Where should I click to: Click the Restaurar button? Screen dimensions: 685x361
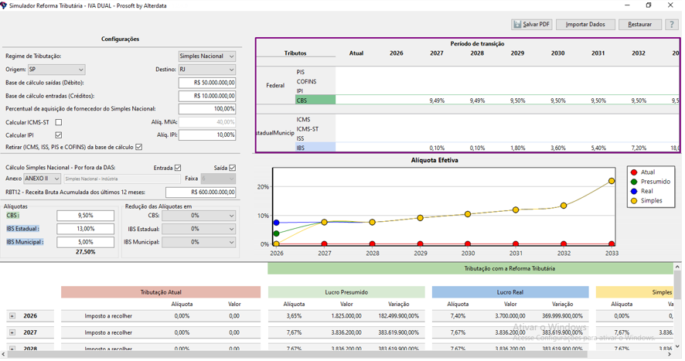coord(639,25)
